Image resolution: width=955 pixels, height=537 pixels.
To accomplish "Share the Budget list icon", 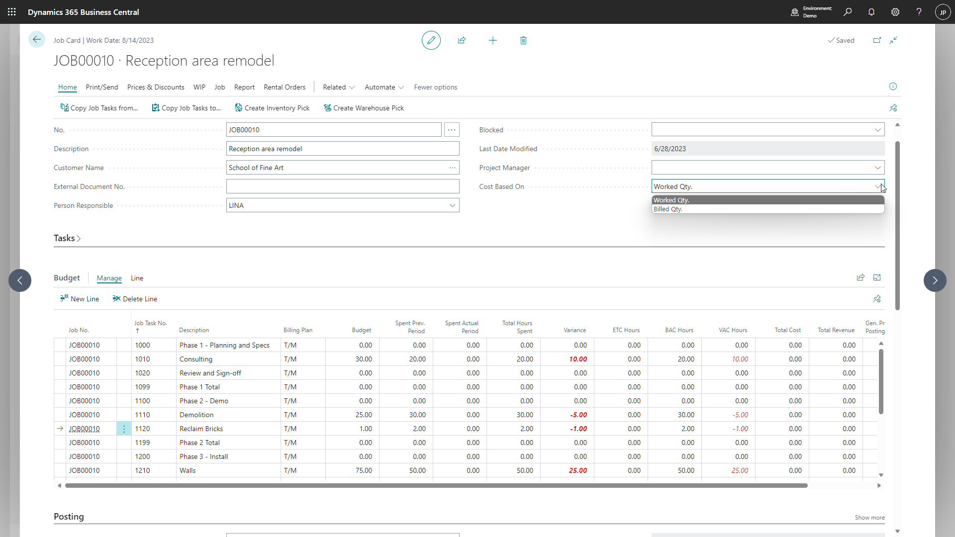I will coord(860,277).
